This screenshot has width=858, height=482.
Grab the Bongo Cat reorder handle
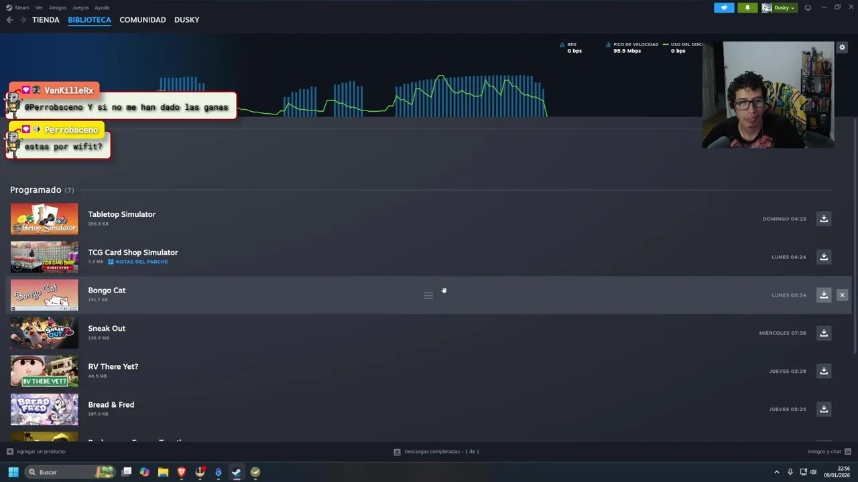tap(428, 295)
